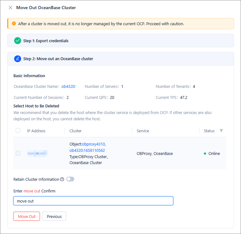
Task: Toggle the Retain Cluster Information switch
Action: (70, 179)
